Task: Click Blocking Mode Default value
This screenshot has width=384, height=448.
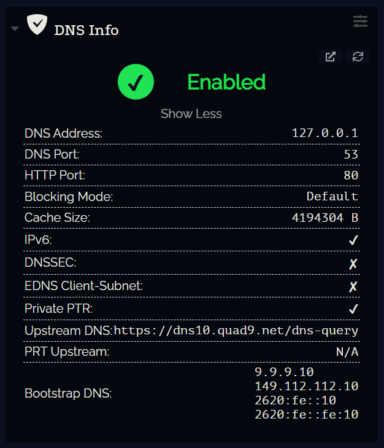Action: (332, 197)
